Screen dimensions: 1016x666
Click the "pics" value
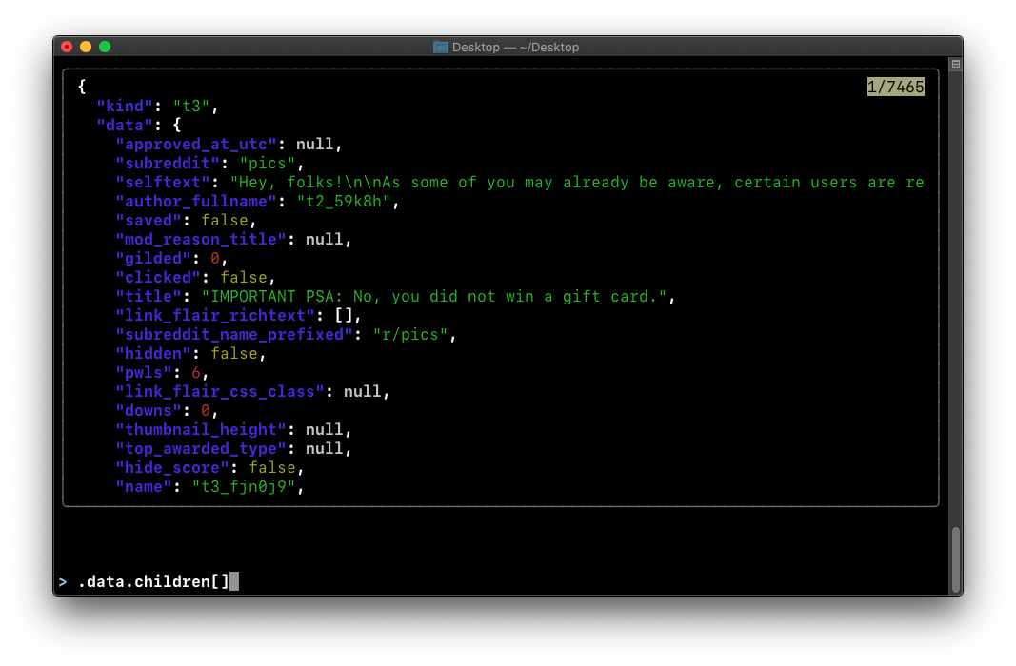[268, 163]
